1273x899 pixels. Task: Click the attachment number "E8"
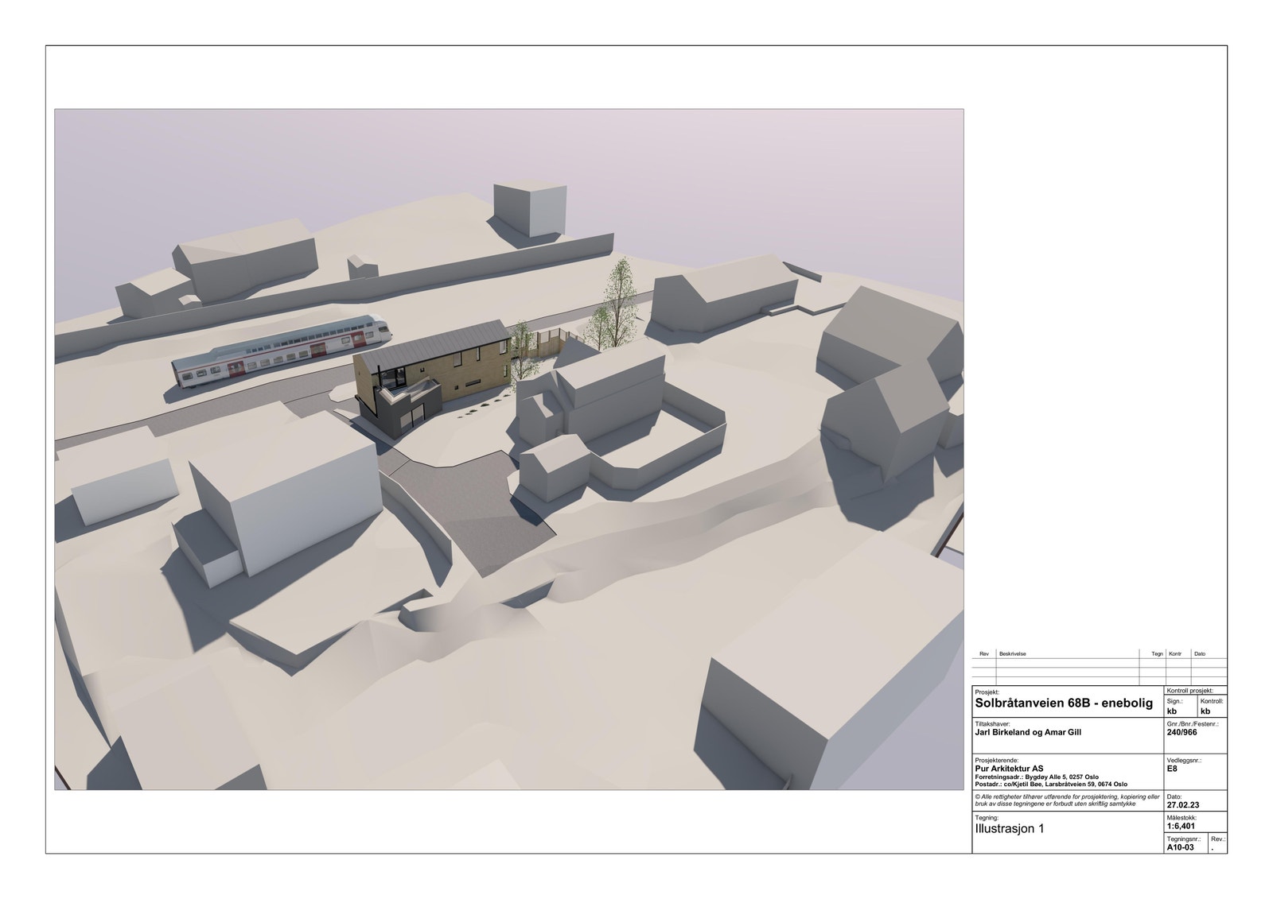click(x=1172, y=769)
